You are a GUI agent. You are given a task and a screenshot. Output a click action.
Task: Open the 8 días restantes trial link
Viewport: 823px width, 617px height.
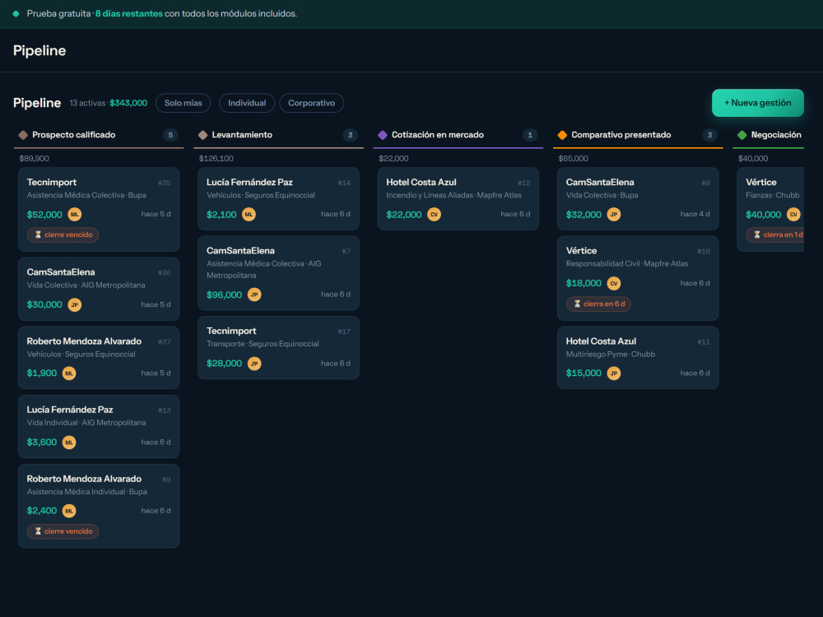pos(129,14)
